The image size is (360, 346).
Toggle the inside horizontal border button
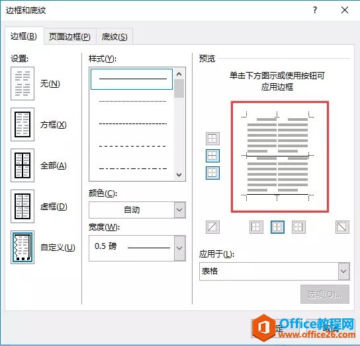coord(212,156)
